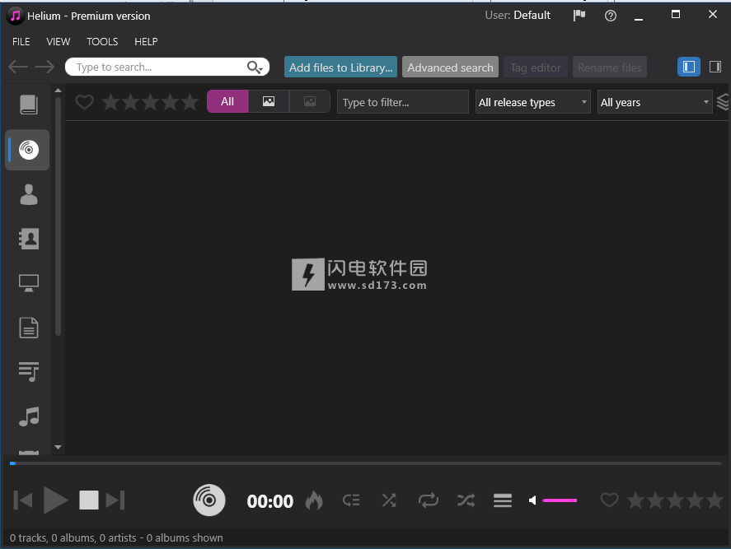The image size is (731, 549).
Task: Open the monitor icon in sidebar
Action: point(29,283)
